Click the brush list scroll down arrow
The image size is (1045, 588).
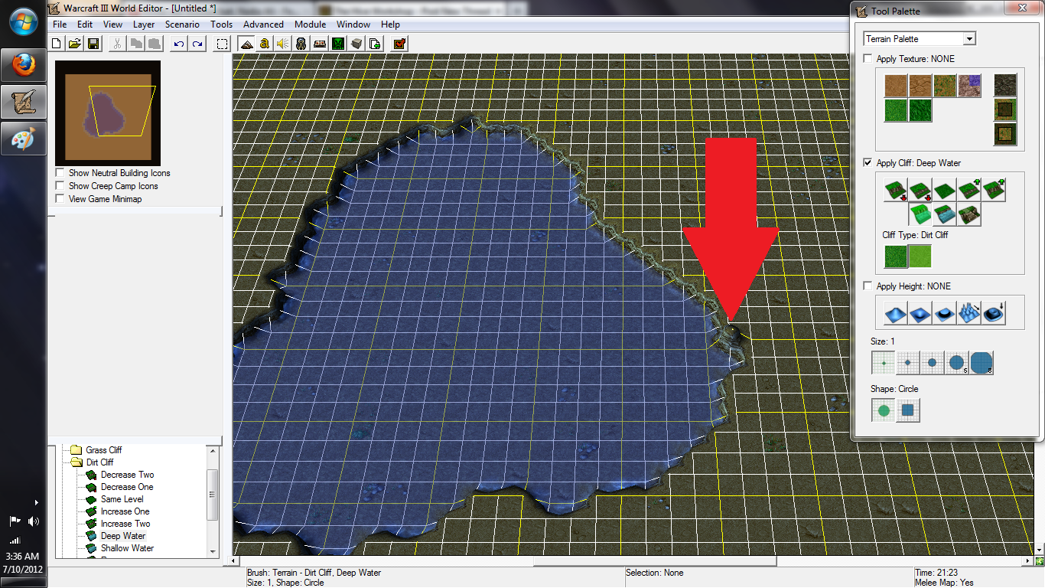[x=213, y=550]
